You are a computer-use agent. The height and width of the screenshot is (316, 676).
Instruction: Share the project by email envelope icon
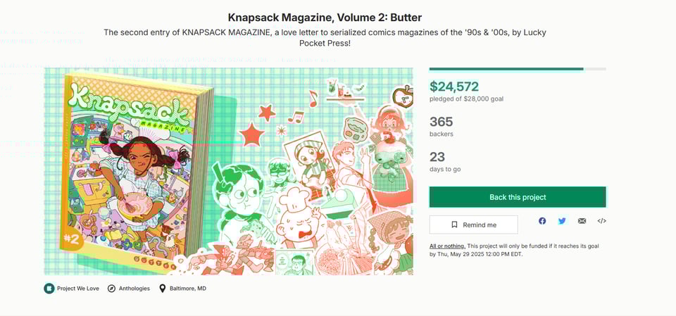(582, 221)
